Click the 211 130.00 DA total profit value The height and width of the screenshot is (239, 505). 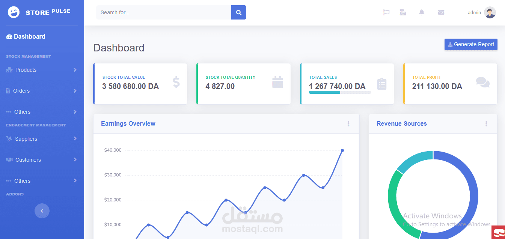437,86
